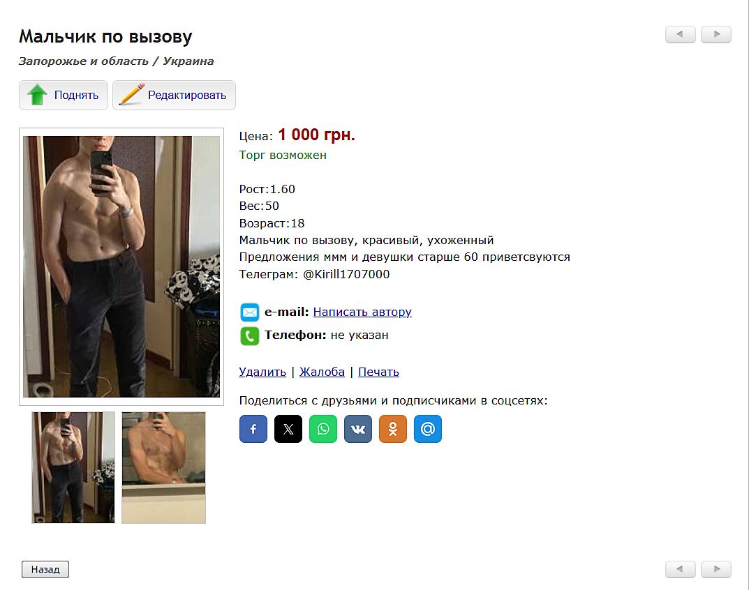Click the blue e-mail envelope icon
Viewport: 749px width, 590px height.
point(249,312)
